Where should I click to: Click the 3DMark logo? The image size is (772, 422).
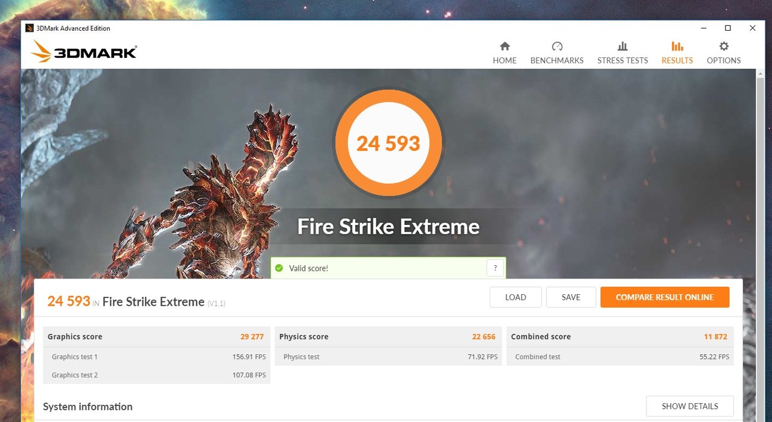84,52
